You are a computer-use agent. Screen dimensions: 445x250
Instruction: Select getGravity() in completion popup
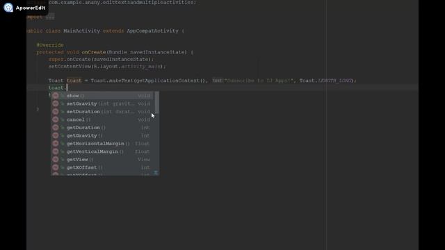tap(102, 135)
